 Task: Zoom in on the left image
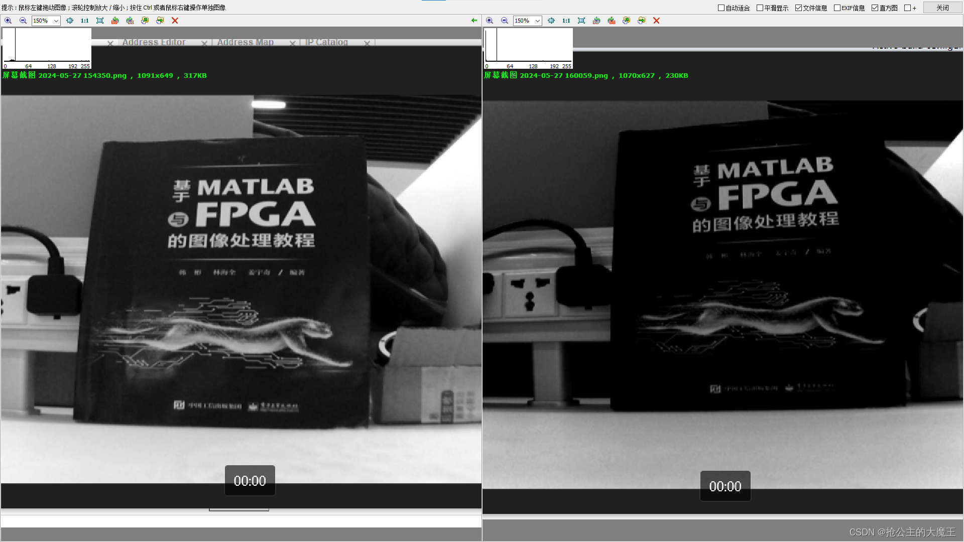coord(8,21)
